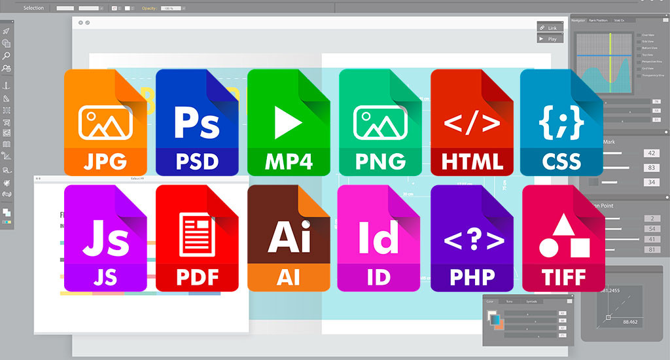Select the brown AI Illustrator file icon
This screenshot has height=360, width=670.
coord(289,238)
